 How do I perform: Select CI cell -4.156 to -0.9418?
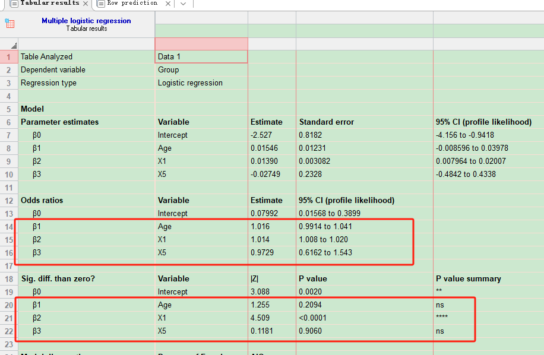tap(489, 135)
